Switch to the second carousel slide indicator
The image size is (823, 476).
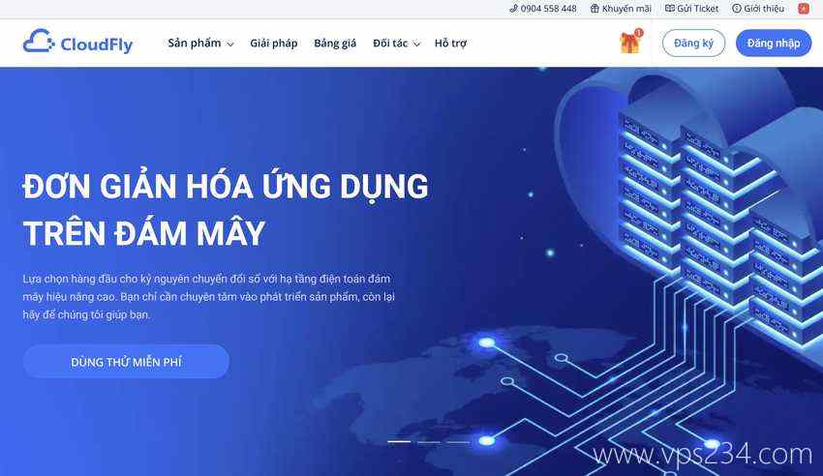tap(429, 442)
